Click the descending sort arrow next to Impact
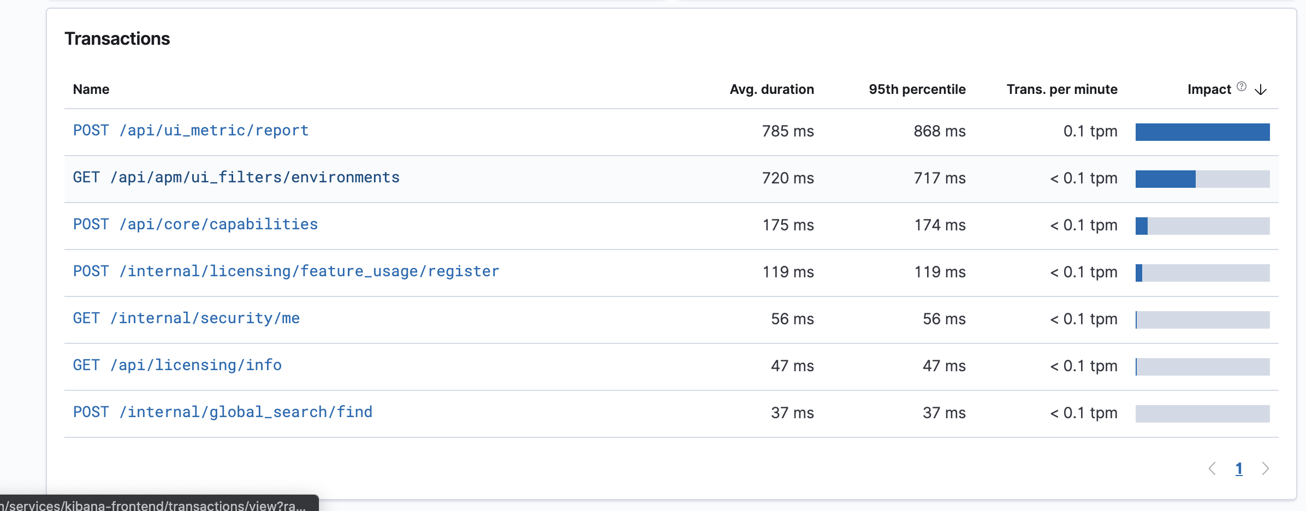This screenshot has height=511, width=1306. [x=1260, y=90]
